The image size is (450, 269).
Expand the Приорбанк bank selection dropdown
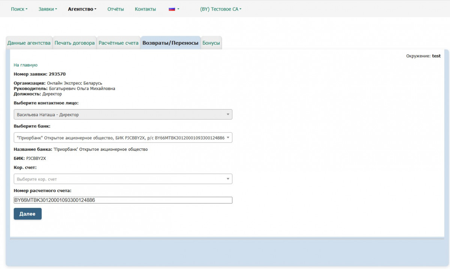point(120,138)
